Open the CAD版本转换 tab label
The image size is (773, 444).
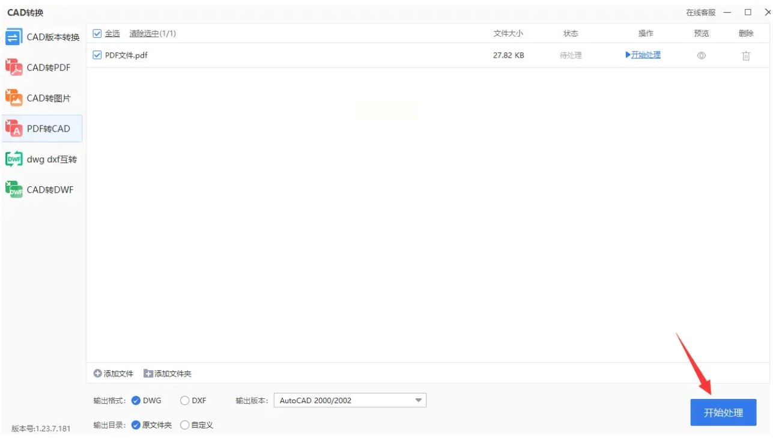(53, 37)
